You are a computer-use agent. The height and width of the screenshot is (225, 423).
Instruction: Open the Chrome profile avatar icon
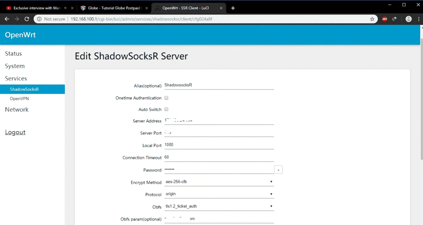409,19
